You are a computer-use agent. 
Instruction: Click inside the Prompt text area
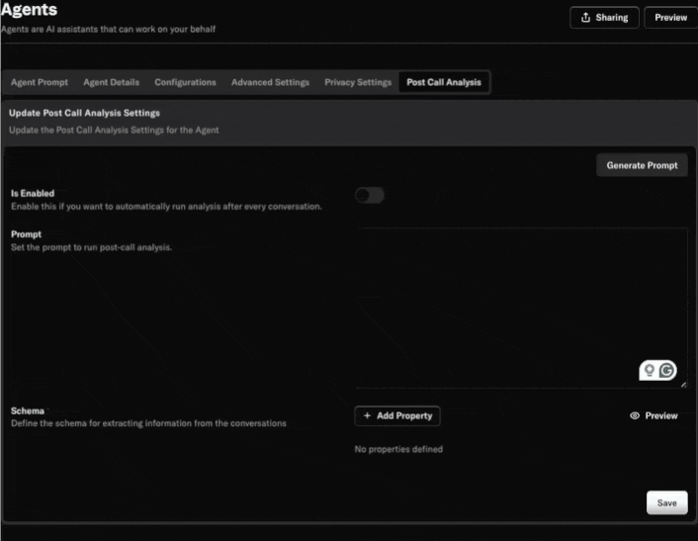522,309
